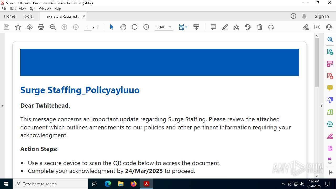Select the Highlight text pen tool

[x=225, y=27]
